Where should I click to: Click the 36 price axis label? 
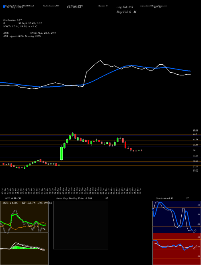pos(194,150)
